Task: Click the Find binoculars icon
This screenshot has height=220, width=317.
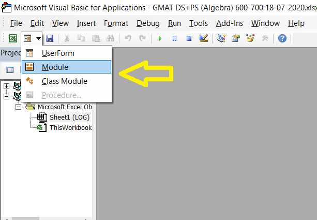Action: 110,38
